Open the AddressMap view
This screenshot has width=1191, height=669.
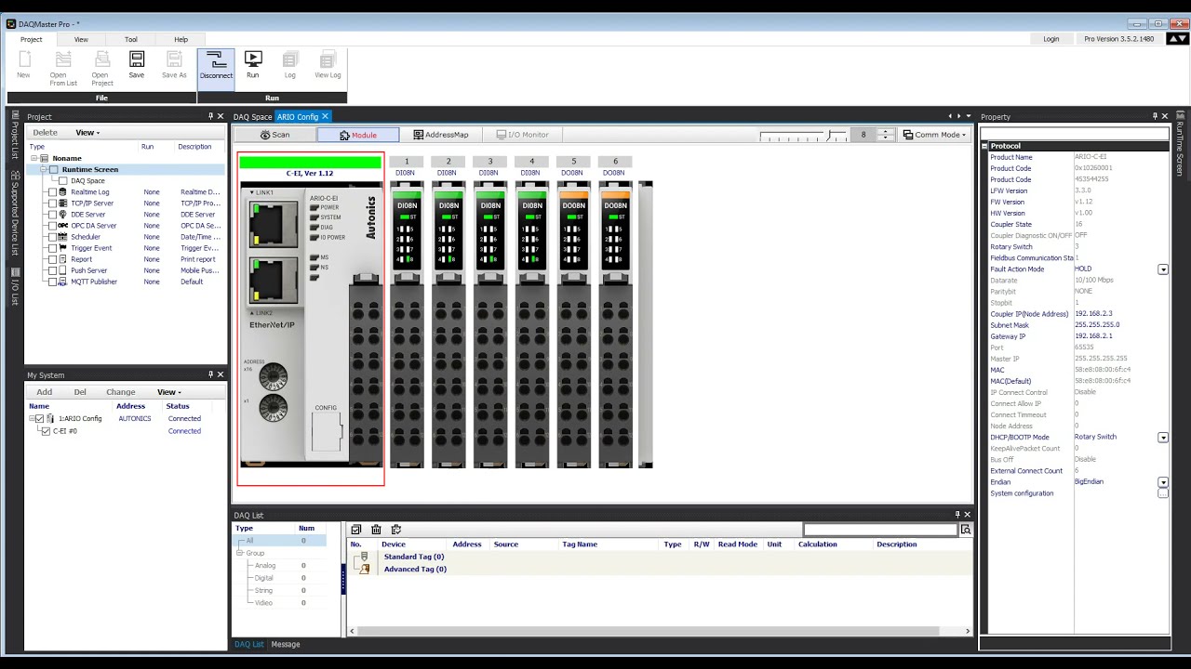tap(441, 135)
